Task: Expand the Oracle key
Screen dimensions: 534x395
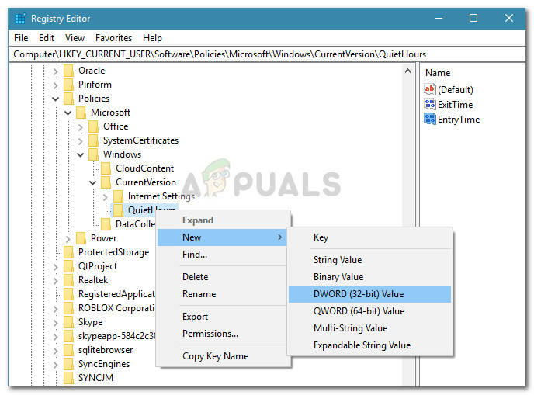Action: coord(56,71)
